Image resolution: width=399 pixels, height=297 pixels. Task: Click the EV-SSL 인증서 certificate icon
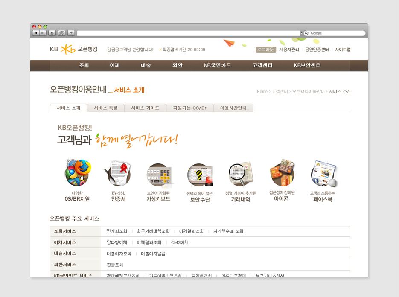118,173
